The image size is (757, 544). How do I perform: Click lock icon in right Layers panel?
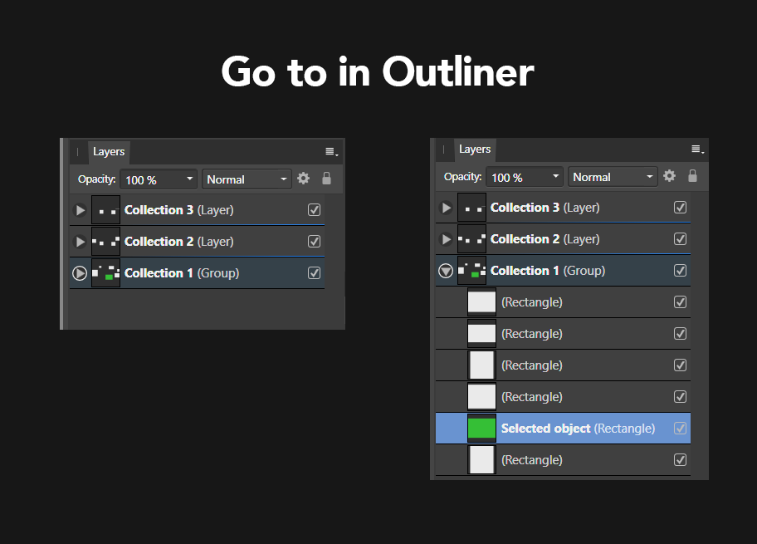click(x=693, y=176)
